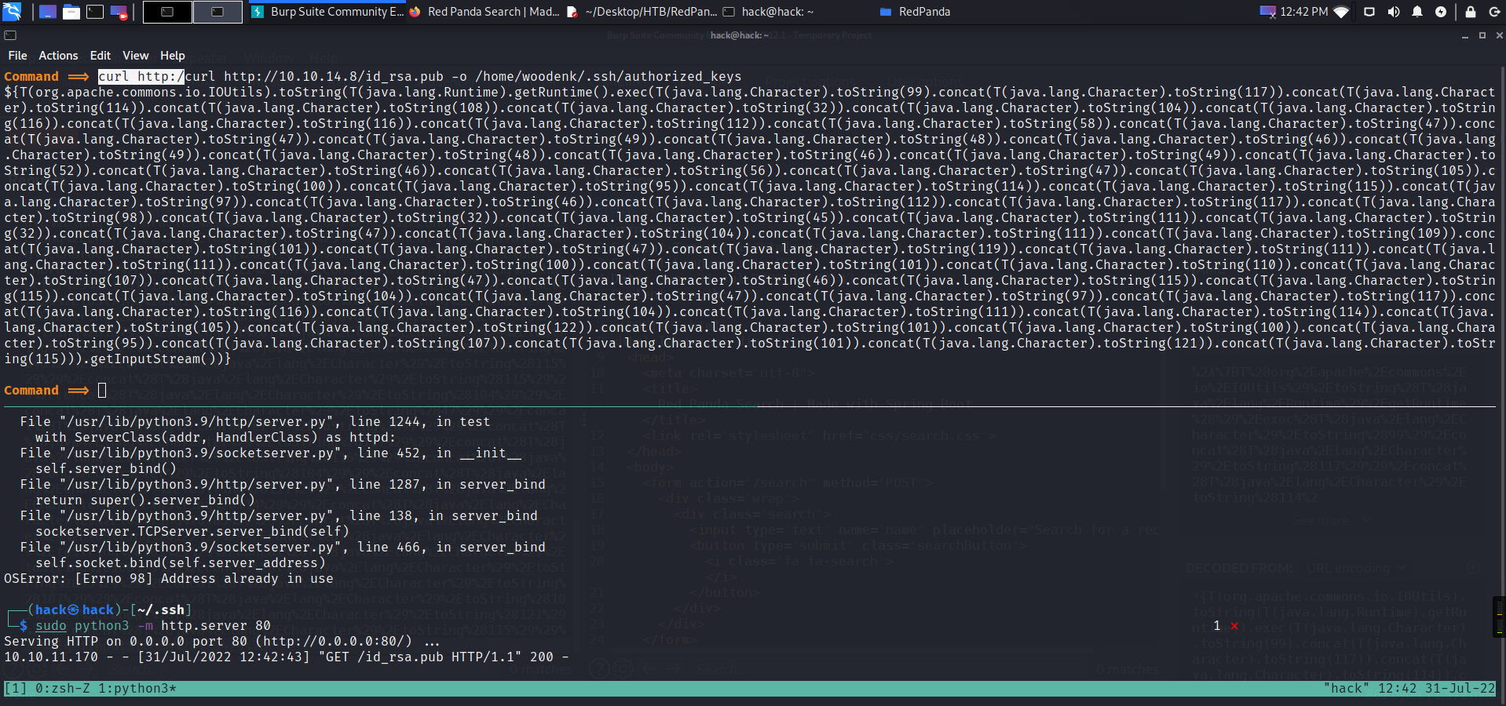Switch to the Burp Suite Community taskbar window
This screenshot has width=1506, height=706.
tap(327, 12)
